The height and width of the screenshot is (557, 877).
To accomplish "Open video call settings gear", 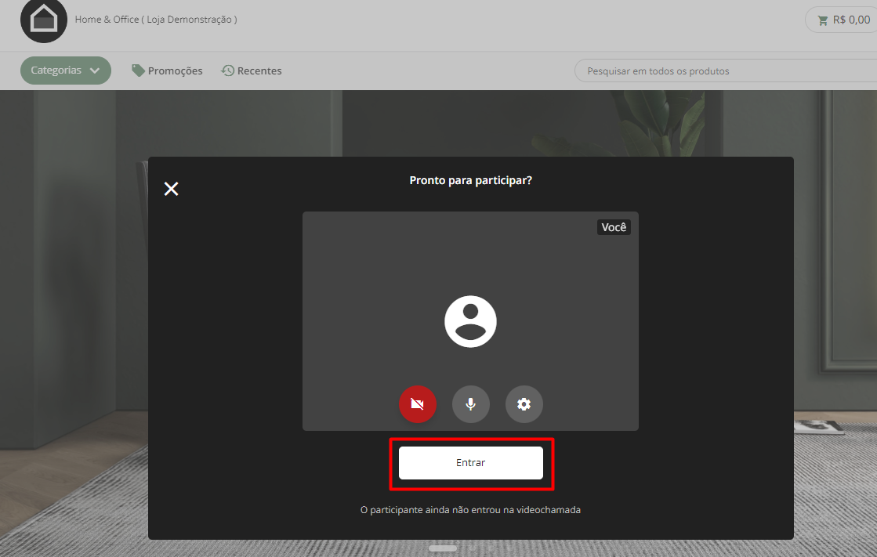I will (x=524, y=403).
